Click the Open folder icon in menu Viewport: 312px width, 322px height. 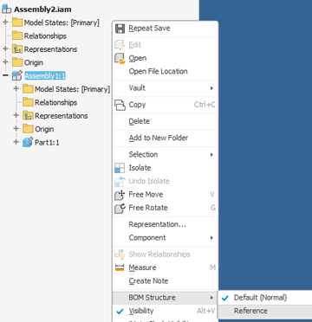point(120,58)
